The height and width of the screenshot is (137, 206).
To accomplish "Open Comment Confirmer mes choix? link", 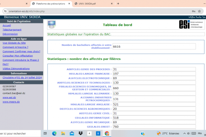I will 21,51.
